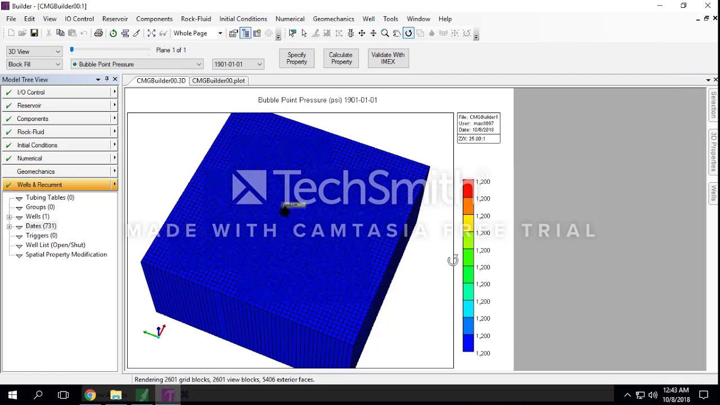
Task: Expand the Dates (731) tree node
Action: click(x=10, y=226)
